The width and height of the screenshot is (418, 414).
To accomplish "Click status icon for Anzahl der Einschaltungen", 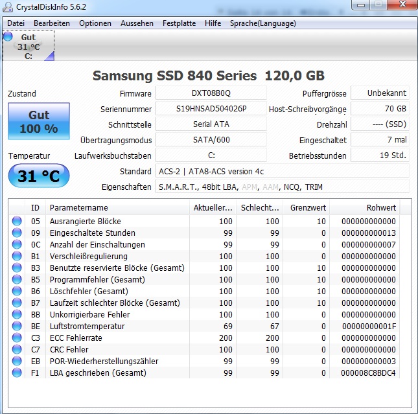I will (x=17, y=244).
